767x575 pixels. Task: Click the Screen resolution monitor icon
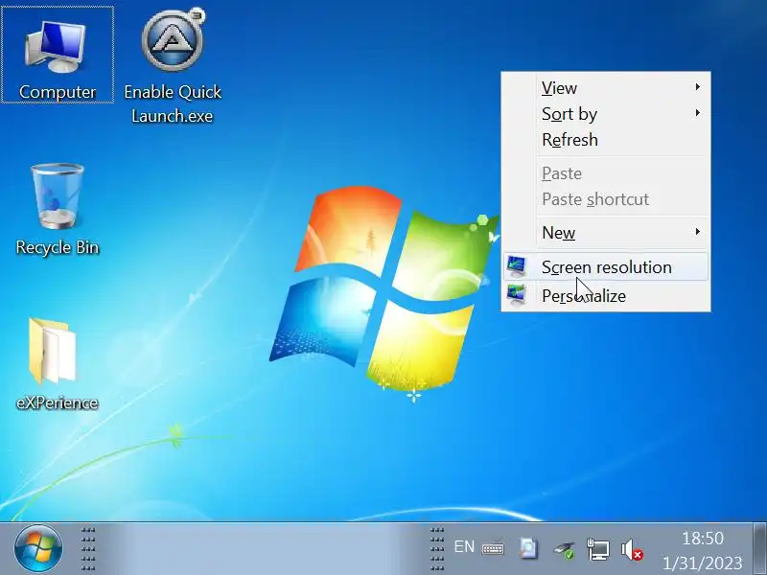[x=516, y=266]
